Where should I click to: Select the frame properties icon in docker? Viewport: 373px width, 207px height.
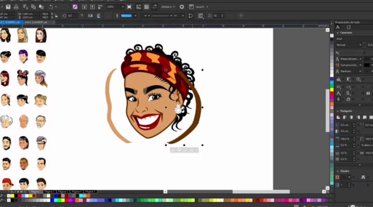[348, 27]
